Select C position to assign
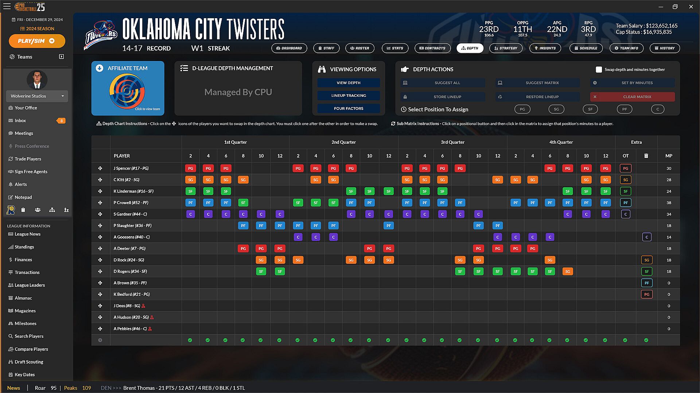Image resolution: width=700 pixels, height=393 pixels. 657,109
